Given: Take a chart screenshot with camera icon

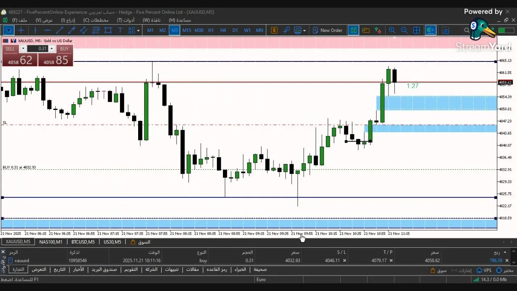Looking at the screenshot, I should click(446, 30).
